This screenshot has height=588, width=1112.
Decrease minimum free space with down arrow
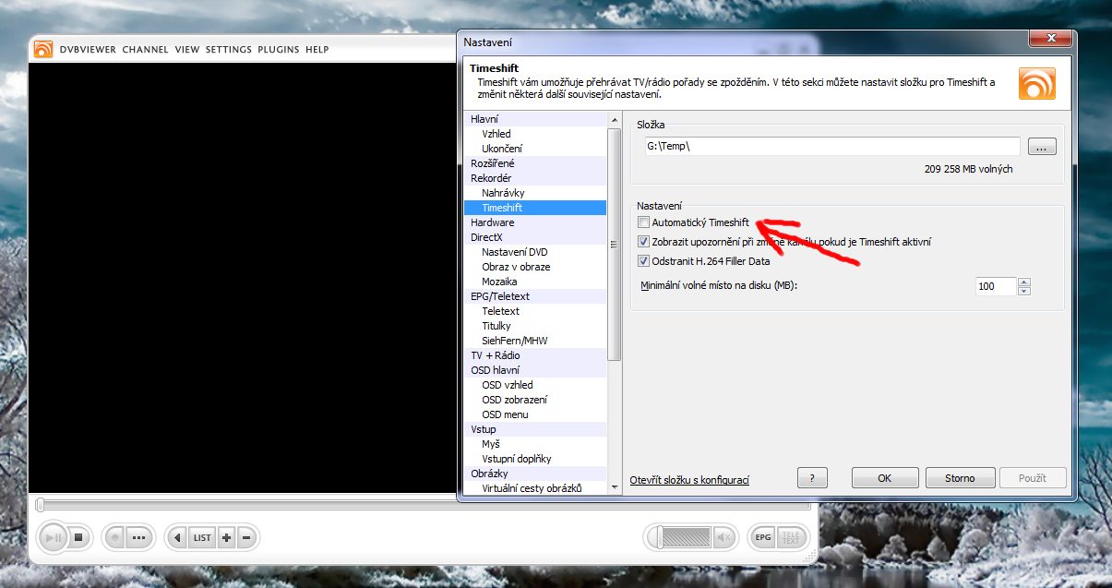tap(1023, 291)
